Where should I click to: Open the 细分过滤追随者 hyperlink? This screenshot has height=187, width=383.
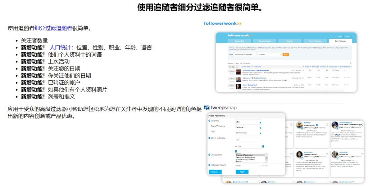coord(53,28)
